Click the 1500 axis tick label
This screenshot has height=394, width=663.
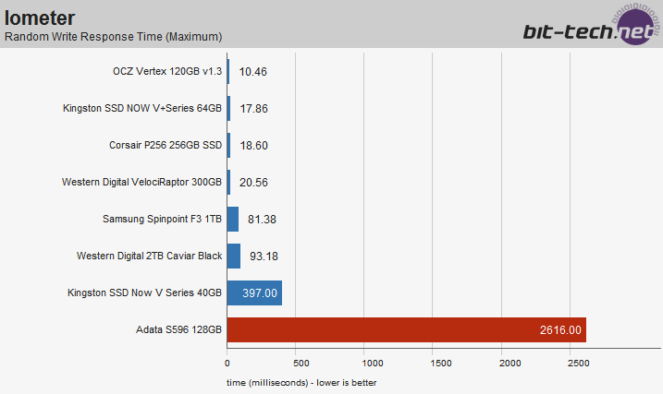(x=441, y=364)
